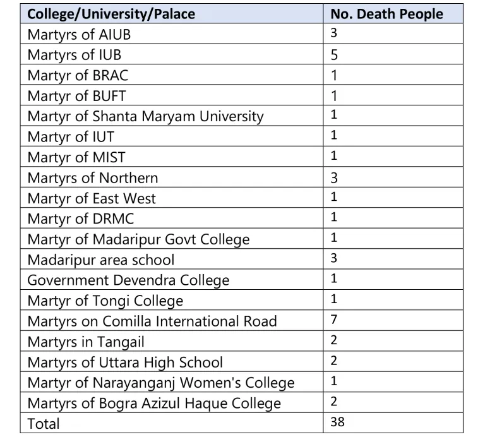Select Government Devendra College cell
Viewport: 485px width, 437px height.
coord(172,279)
